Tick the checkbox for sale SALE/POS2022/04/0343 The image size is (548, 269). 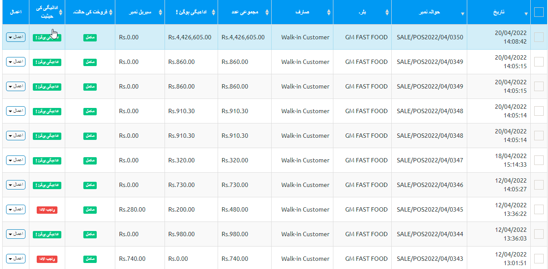click(538, 259)
